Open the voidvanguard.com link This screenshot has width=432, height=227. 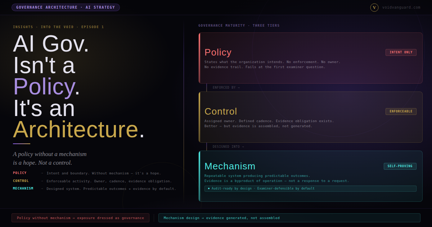[x=401, y=8]
